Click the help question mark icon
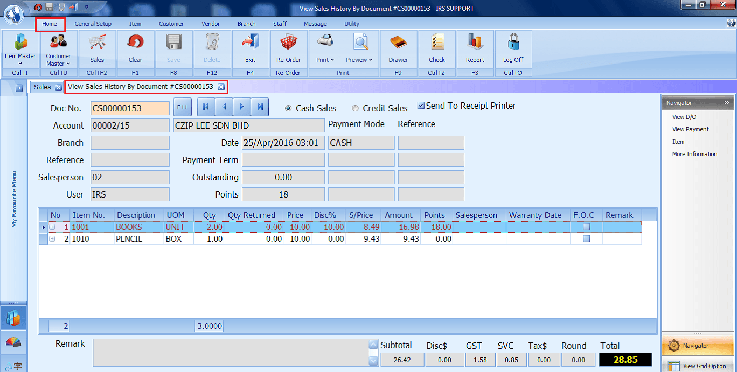Screen dimensions: 737x372 tap(731, 24)
